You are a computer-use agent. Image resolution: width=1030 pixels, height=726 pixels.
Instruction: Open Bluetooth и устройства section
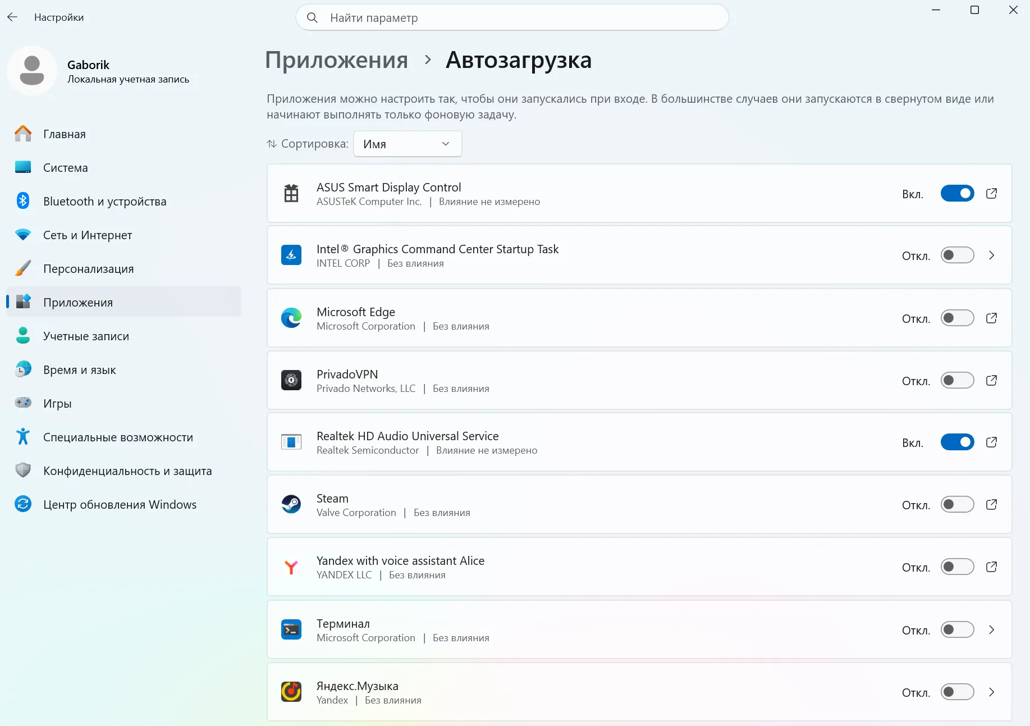(123, 202)
